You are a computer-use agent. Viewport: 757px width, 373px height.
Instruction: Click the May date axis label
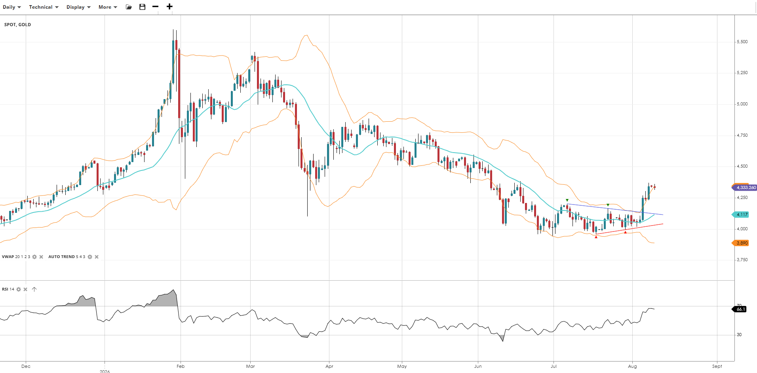(402, 366)
